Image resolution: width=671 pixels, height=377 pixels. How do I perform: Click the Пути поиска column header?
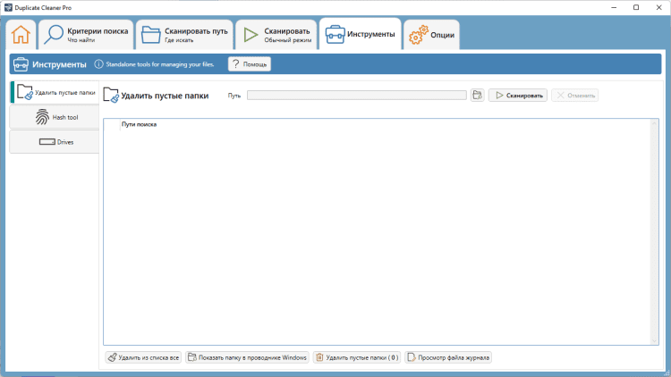(x=139, y=124)
